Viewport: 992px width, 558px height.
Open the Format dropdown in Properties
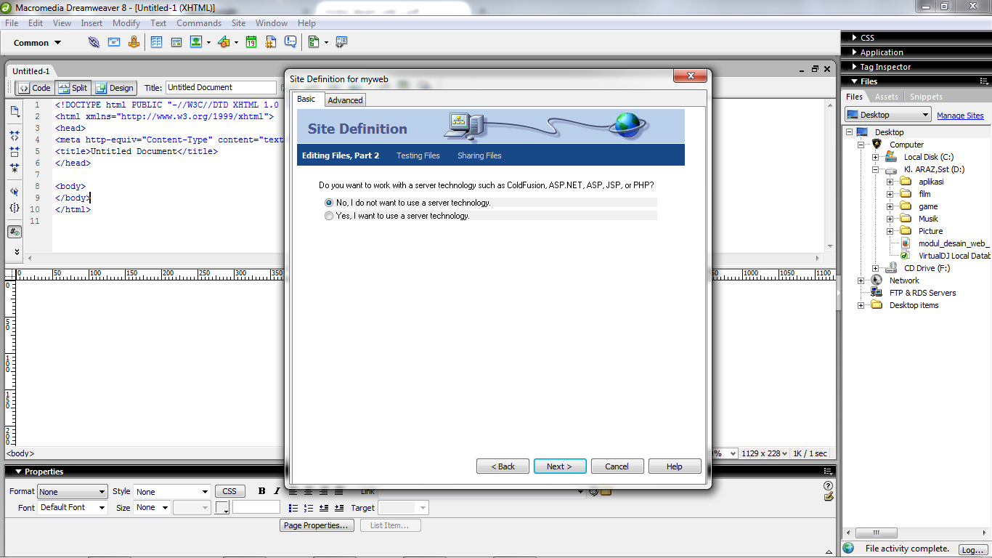click(72, 492)
